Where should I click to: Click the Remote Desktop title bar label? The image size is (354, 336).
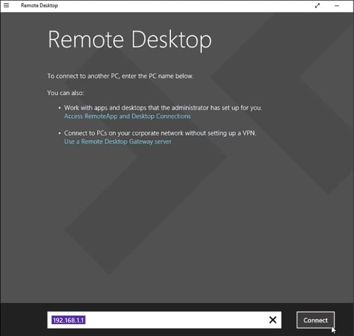tap(40, 5)
